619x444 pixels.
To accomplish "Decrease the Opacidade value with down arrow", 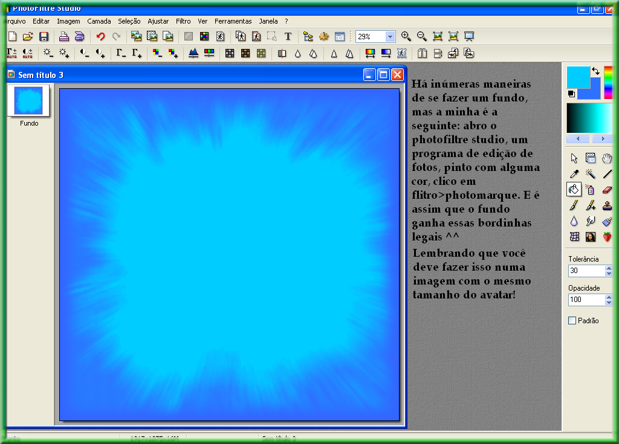I will (608, 303).
